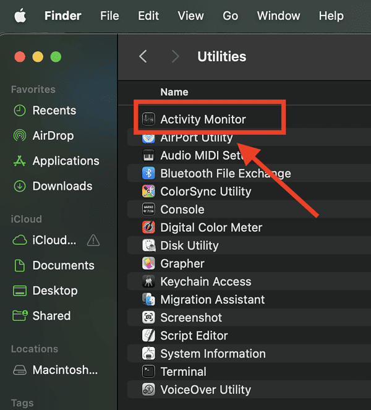This screenshot has height=410, width=371.
Task: Click the forward navigation chevron
Action: coord(176,56)
